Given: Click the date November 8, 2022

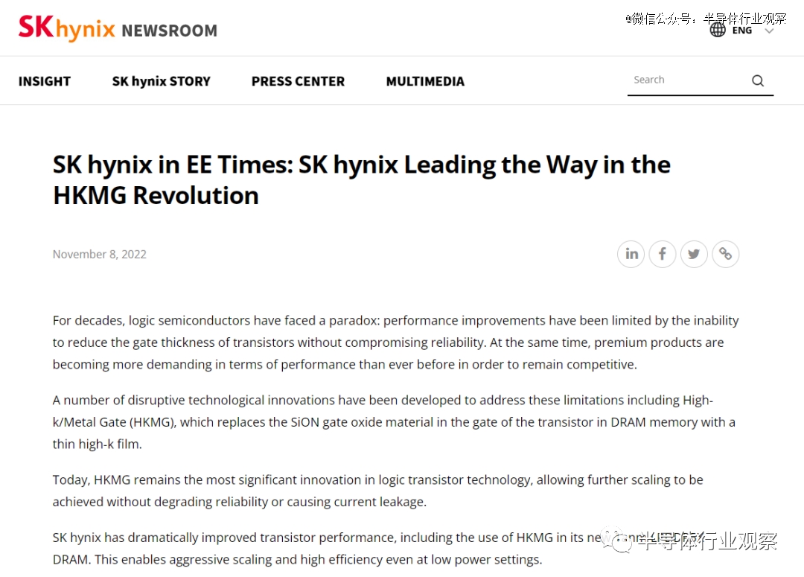Looking at the screenshot, I should pyautogui.click(x=100, y=255).
